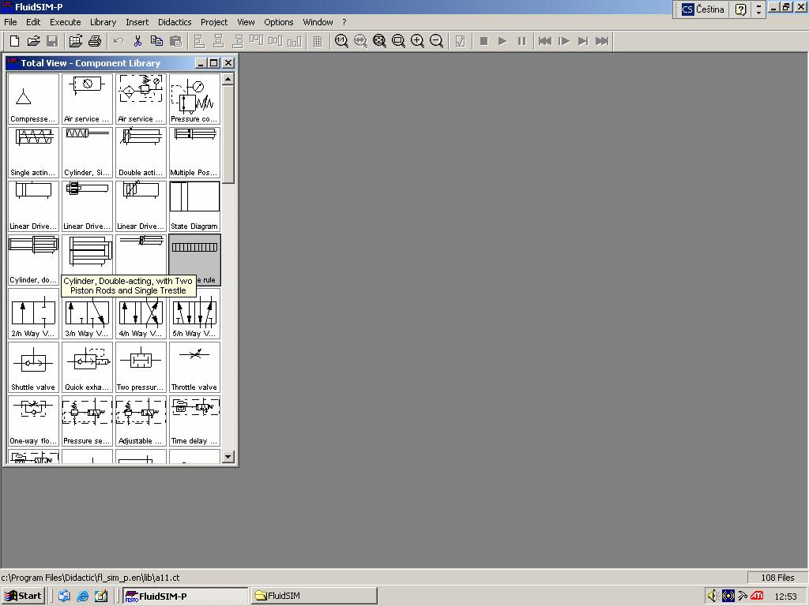This screenshot has height=606, width=809.
Task: Pick the Single acting cylinder component
Action: coord(33,152)
